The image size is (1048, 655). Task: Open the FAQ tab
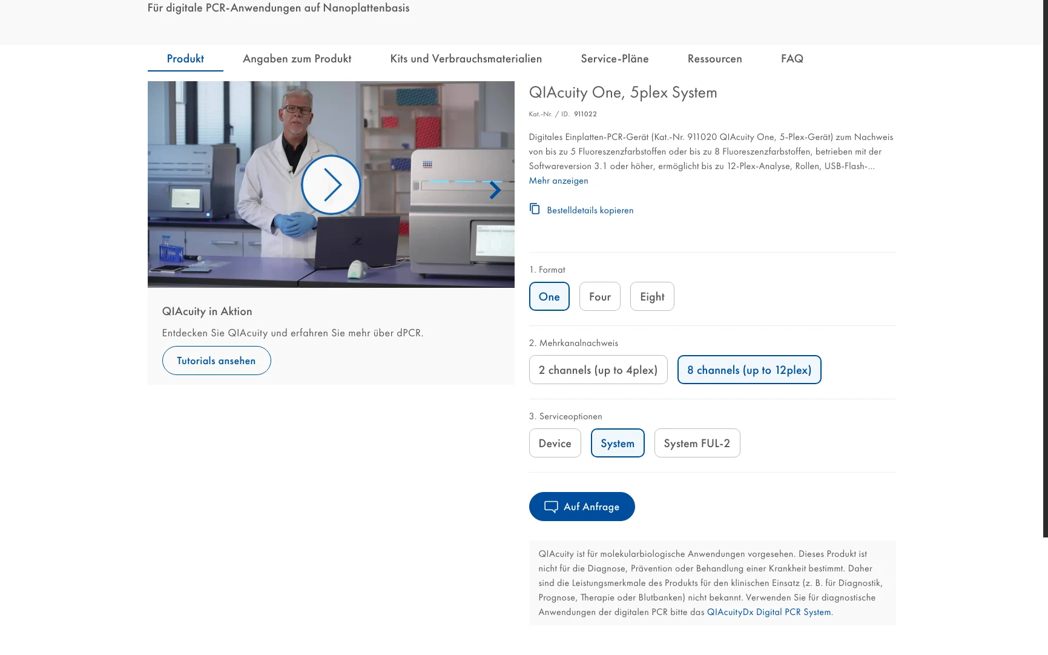click(x=792, y=59)
